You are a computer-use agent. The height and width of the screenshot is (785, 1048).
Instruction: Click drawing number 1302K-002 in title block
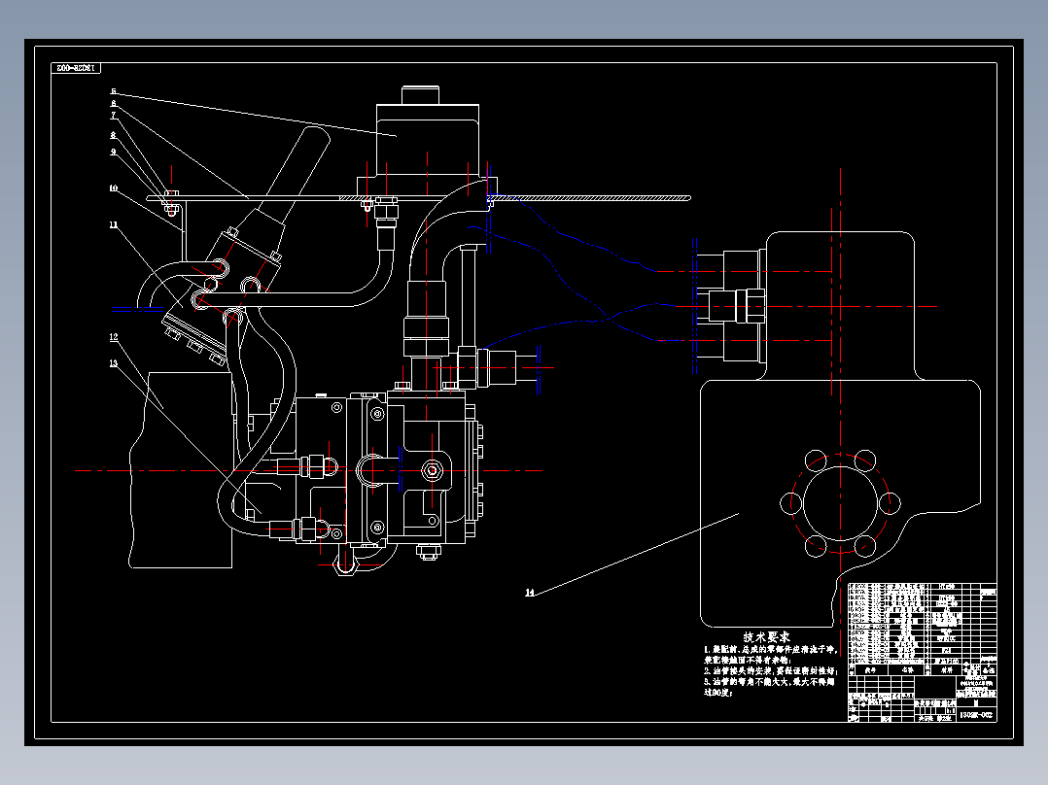977,715
